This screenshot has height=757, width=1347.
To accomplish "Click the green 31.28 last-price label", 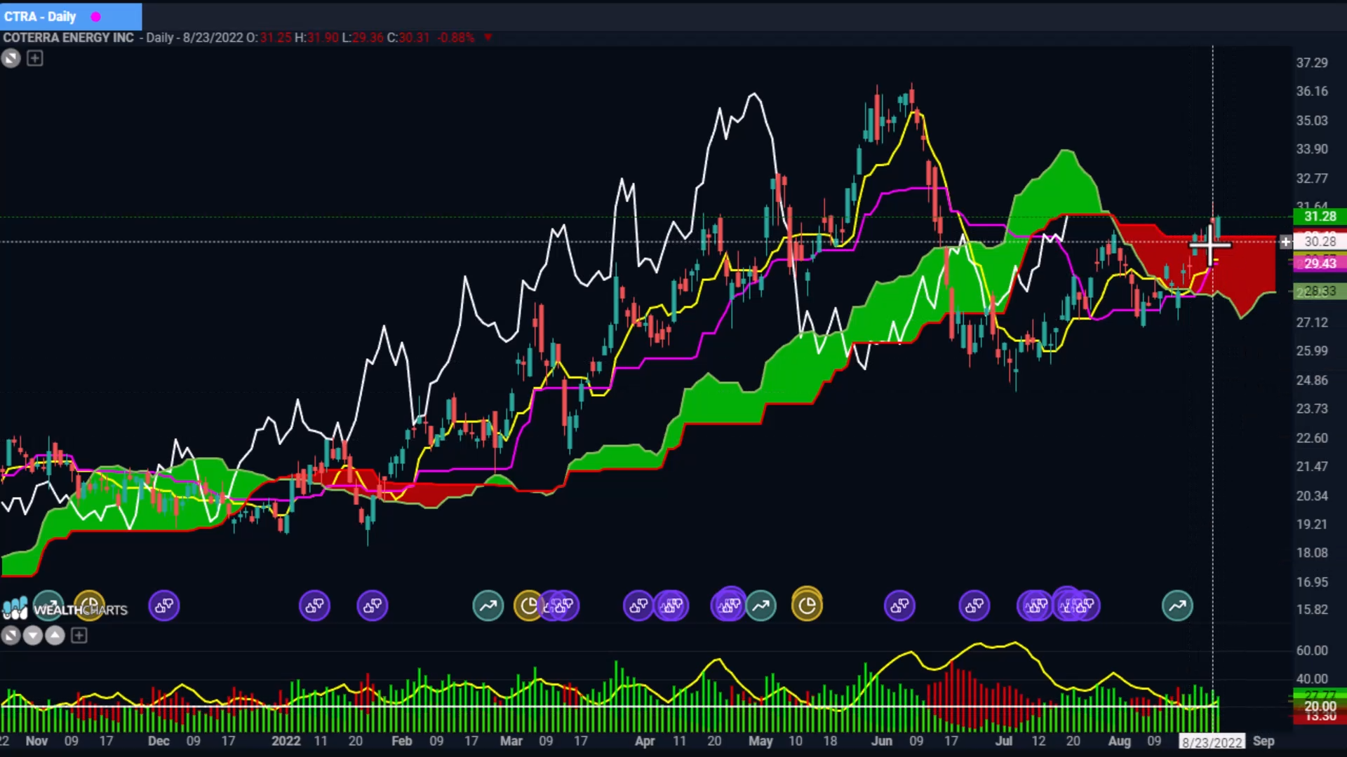I will click(1320, 217).
